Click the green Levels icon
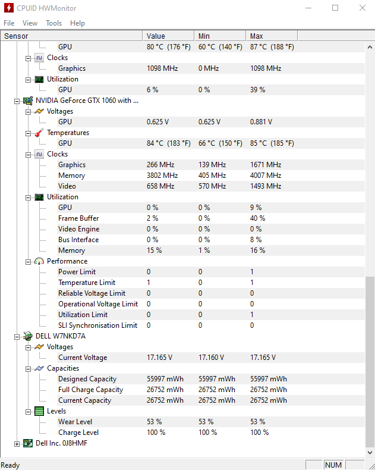The height and width of the screenshot is (470, 375). 39,411
